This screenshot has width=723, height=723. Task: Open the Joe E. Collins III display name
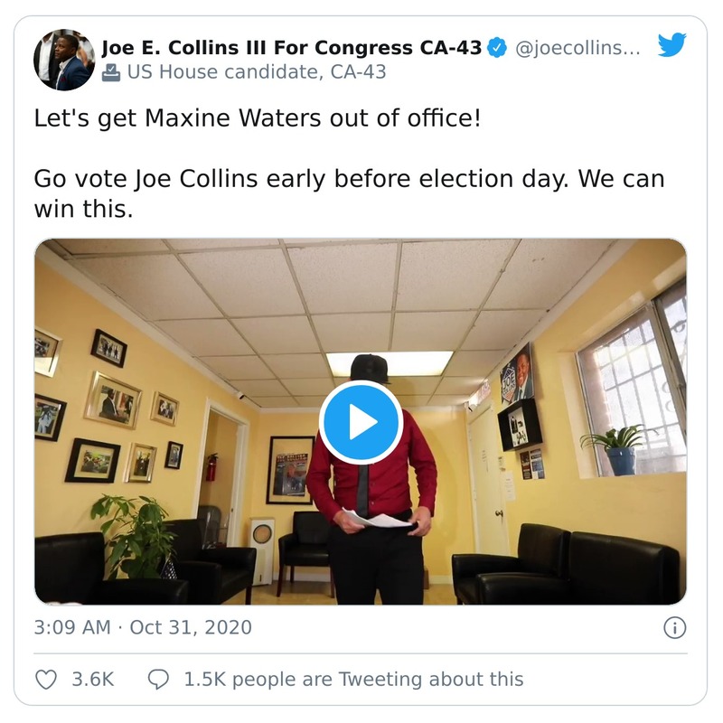click(x=292, y=48)
